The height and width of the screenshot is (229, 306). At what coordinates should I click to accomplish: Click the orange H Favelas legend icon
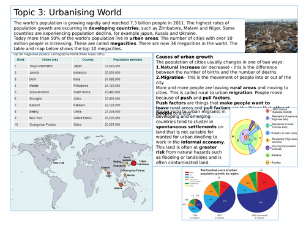267,162
